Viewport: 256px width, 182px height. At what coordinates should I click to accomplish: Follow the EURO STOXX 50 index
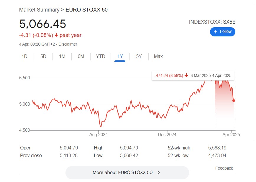[x=223, y=32]
